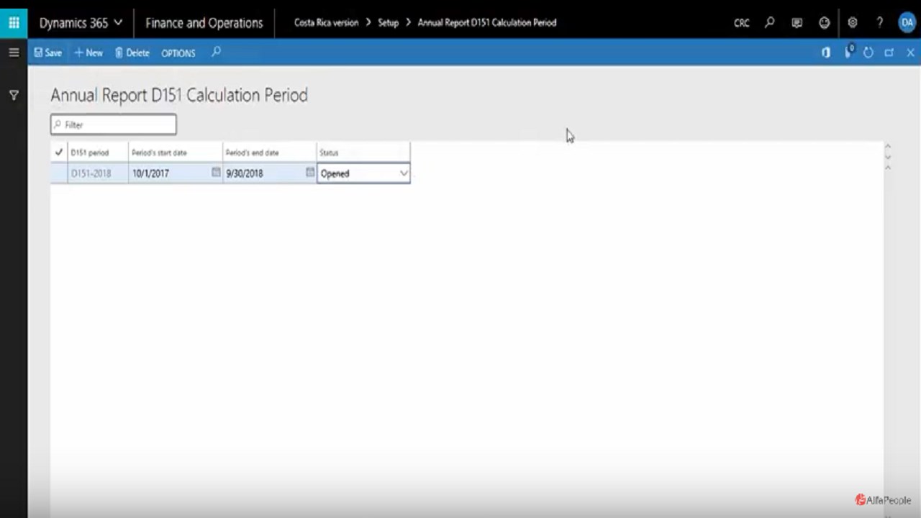The width and height of the screenshot is (921, 518).
Task: Click the 10/1/2017 start date field
Action: (170, 173)
